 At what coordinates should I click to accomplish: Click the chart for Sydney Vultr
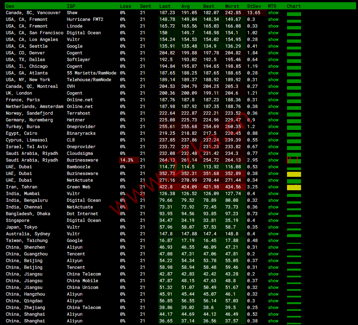click(x=294, y=236)
